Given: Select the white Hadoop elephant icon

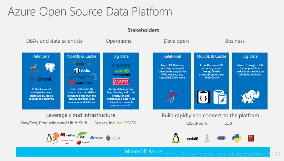Looking at the screenshot, I should [250, 97].
